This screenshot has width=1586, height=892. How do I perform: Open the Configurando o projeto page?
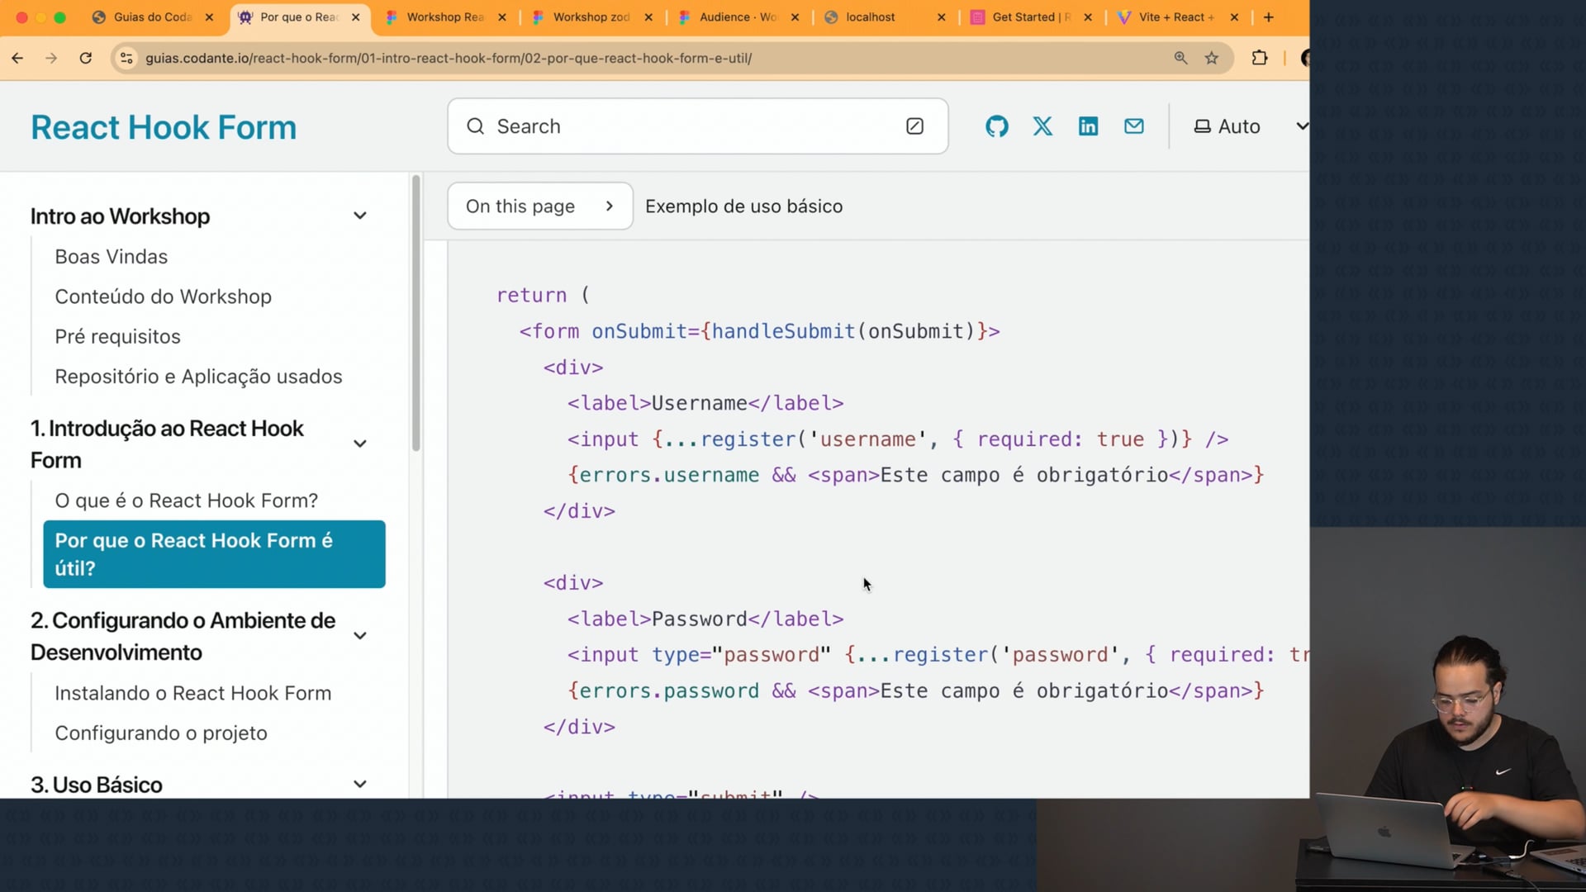(161, 733)
